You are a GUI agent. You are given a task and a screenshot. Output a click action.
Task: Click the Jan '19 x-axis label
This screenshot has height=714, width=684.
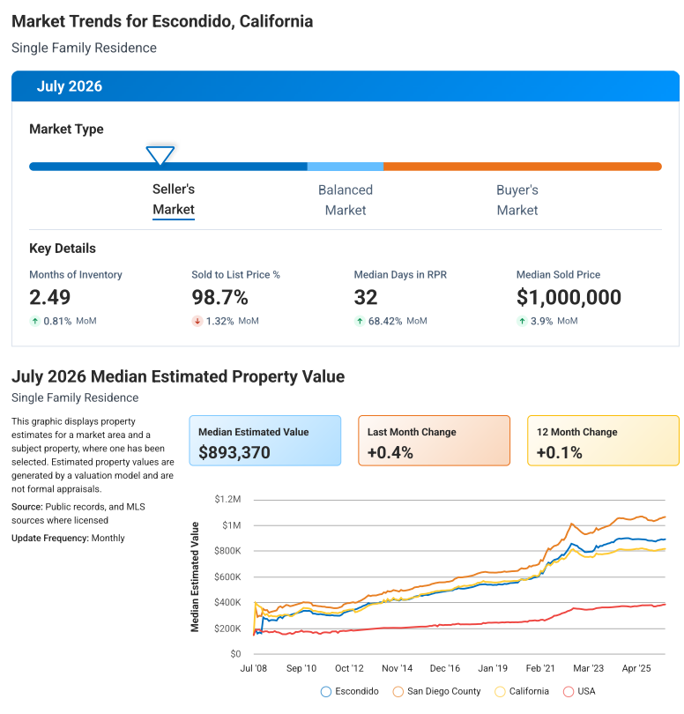click(493, 668)
